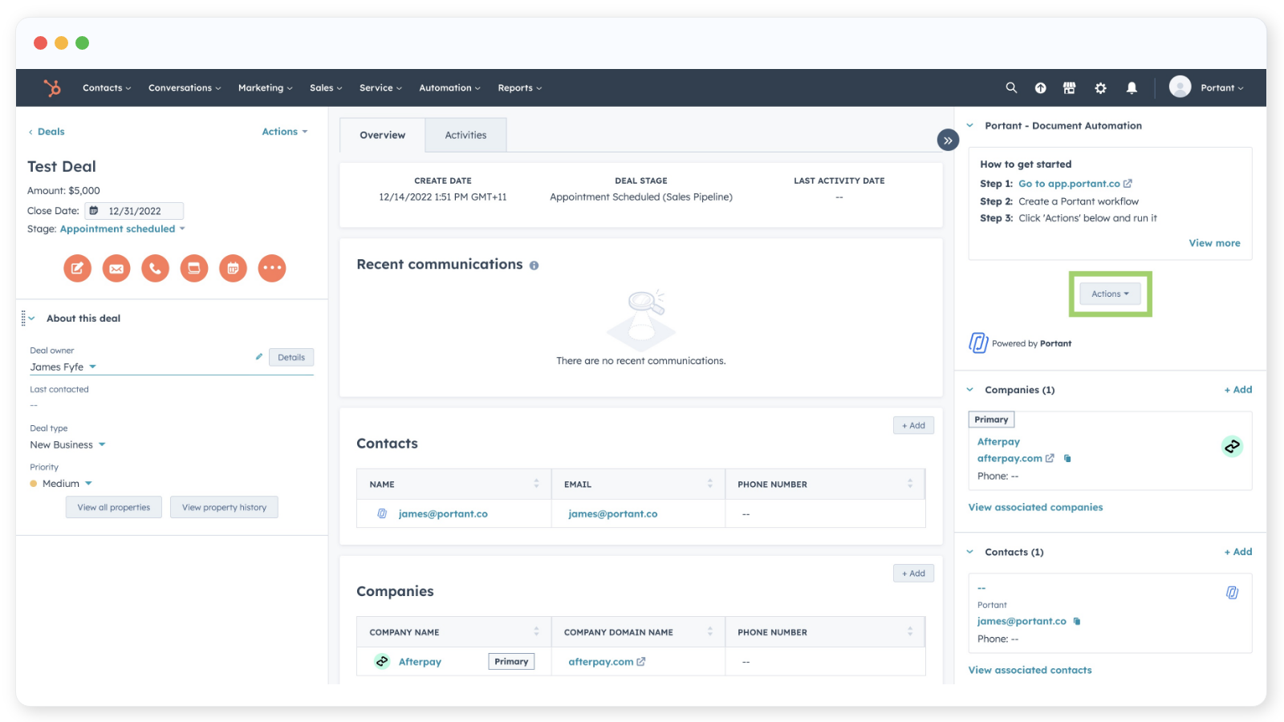Image resolution: width=1284 pixels, height=722 pixels.
Task: Open the Portant Actions dropdown button
Action: (1110, 294)
